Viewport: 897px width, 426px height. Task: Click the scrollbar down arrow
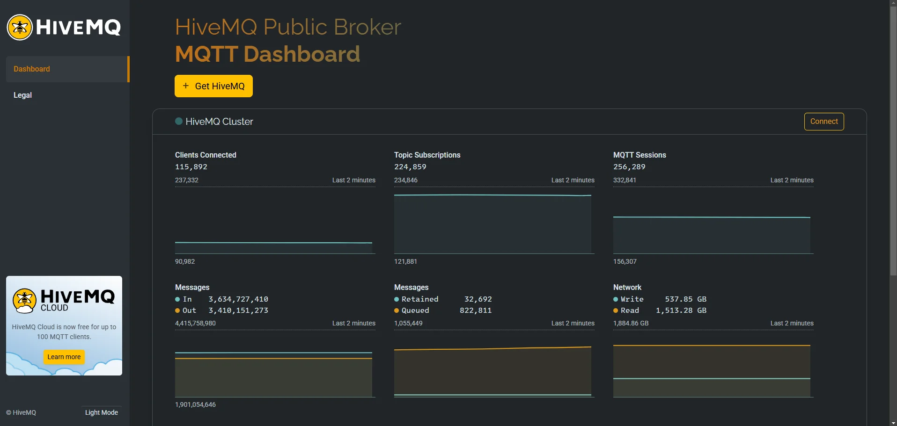click(x=893, y=422)
